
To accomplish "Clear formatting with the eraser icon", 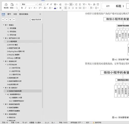I will (60, 4).
